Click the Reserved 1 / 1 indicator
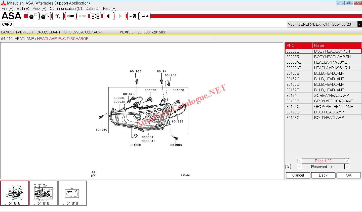Viewport: 362px width, 212px height. point(323,166)
